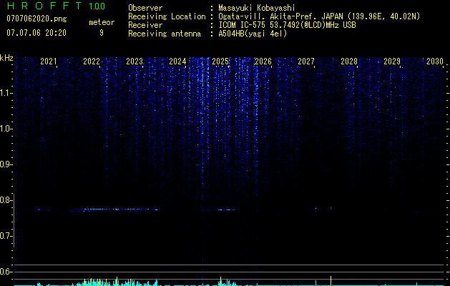Click the tall yellow power spike after 2027
Viewport: 450px width, 286px height.
331,281
